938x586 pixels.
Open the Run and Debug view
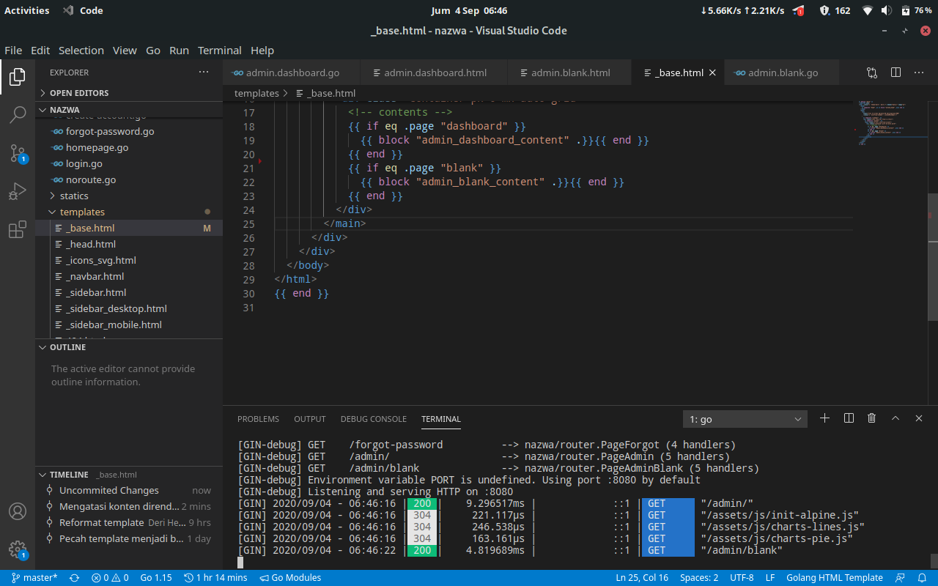pyautogui.click(x=18, y=191)
